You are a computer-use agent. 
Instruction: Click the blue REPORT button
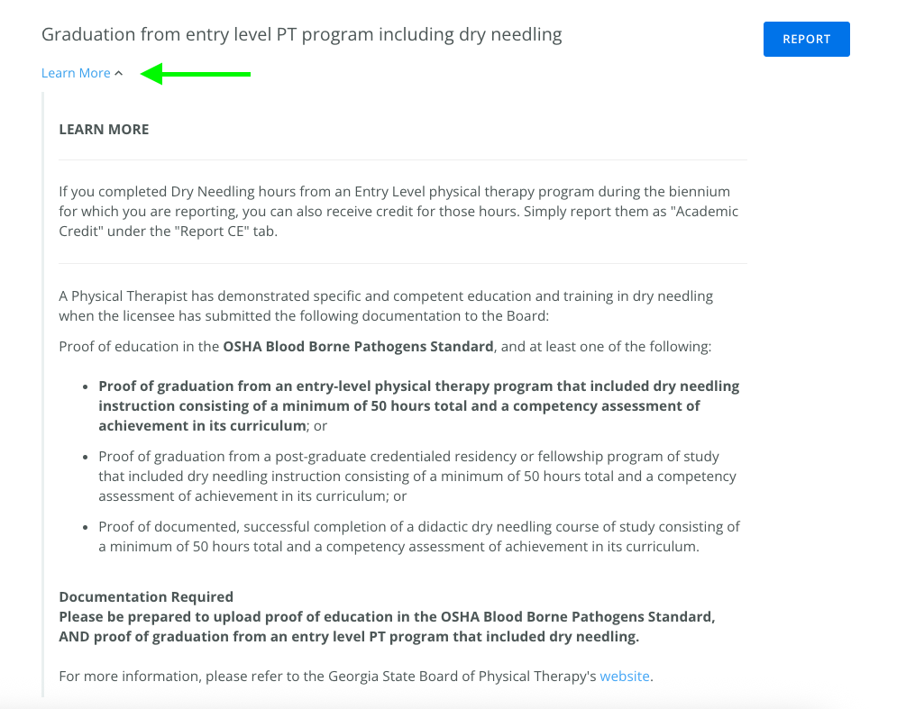[806, 40]
